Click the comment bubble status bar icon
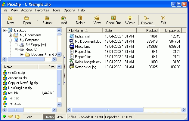The width and height of the screenshot is (189, 121). (x=11, y=116)
